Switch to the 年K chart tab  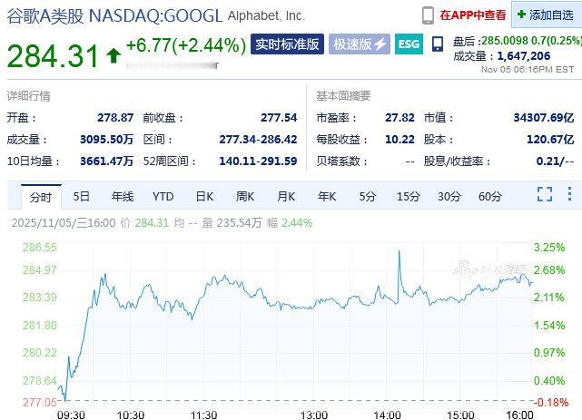point(327,196)
